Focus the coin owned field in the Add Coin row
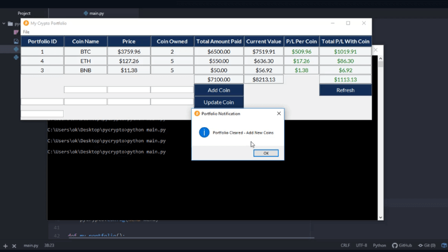 coord(172,90)
